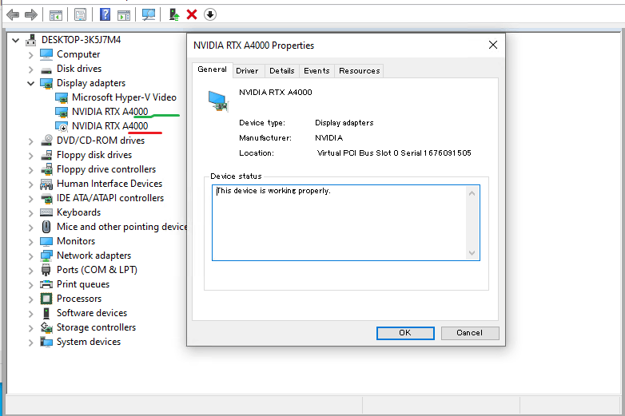Select Mice and other pointing devices
Screen dimensions: 625x416
[121, 227]
